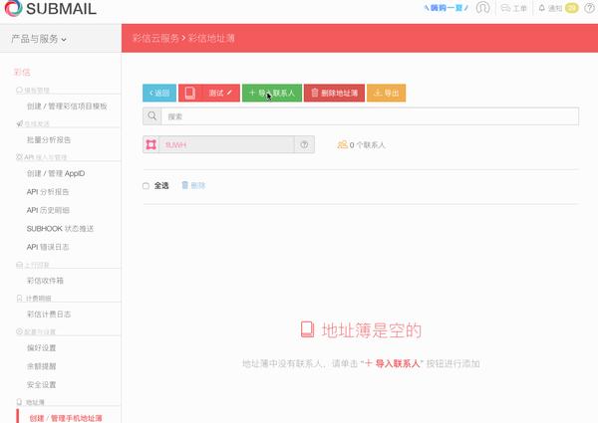Click into the 搜索 search field
This screenshot has width=598, height=423.
370,116
